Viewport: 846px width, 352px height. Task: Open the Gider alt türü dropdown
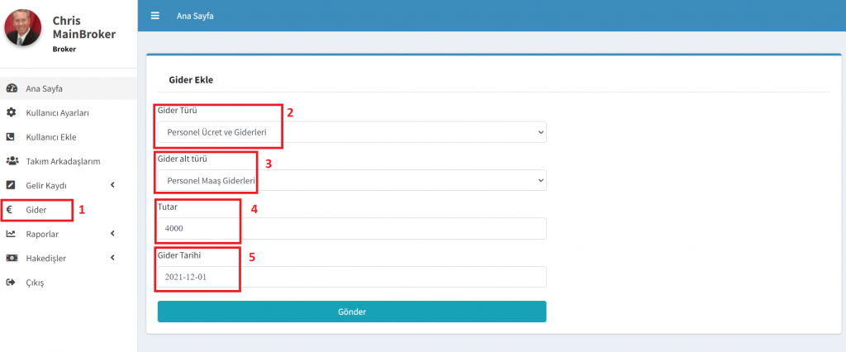point(351,179)
